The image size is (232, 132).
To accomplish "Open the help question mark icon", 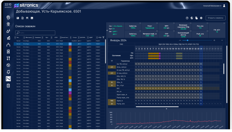I will pos(187,18).
